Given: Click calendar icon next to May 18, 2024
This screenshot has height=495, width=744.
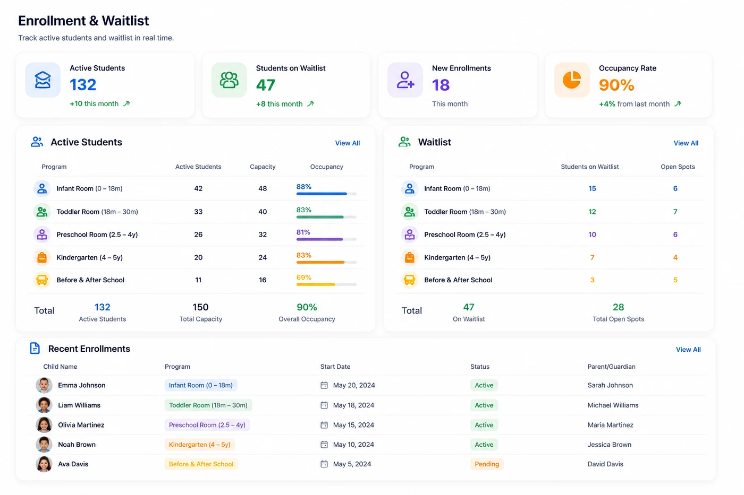Looking at the screenshot, I should pyautogui.click(x=324, y=405).
